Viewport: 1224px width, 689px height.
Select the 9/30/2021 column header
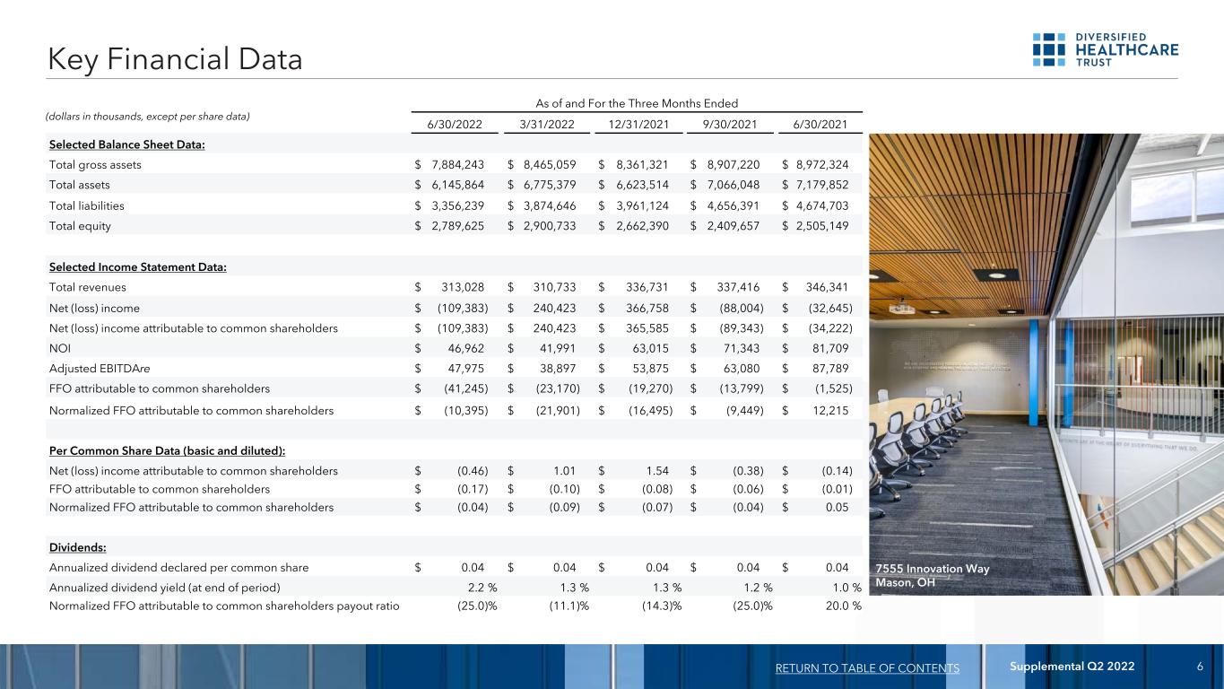tap(725, 123)
